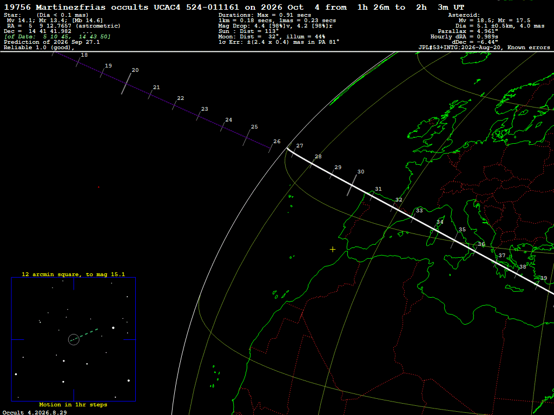Click time marker 32 over Spain
Image resolution: width=554 pixels, height=415 pixels.
point(399,200)
